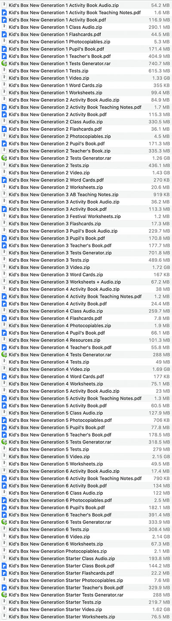Click the PDF icon of Generation 2 Flashcards.pdf
The width and height of the screenshot is (172, 621).
coord(4,129)
